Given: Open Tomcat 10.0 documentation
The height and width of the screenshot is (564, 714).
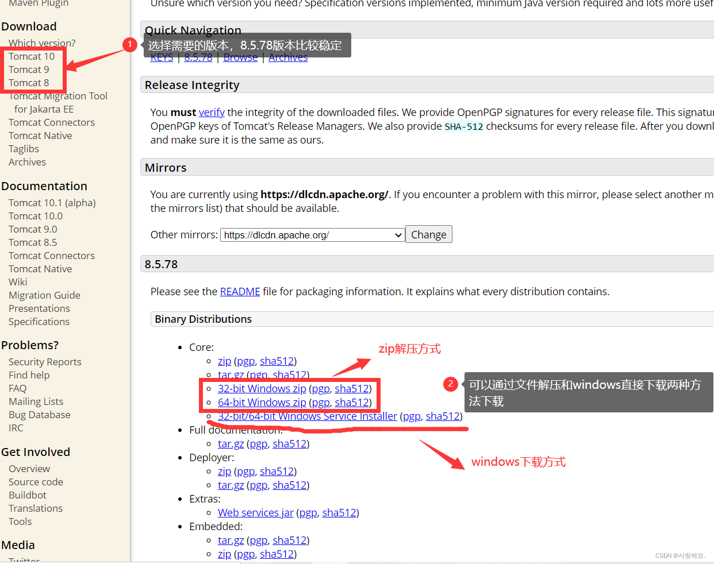Looking at the screenshot, I should (36, 216).
